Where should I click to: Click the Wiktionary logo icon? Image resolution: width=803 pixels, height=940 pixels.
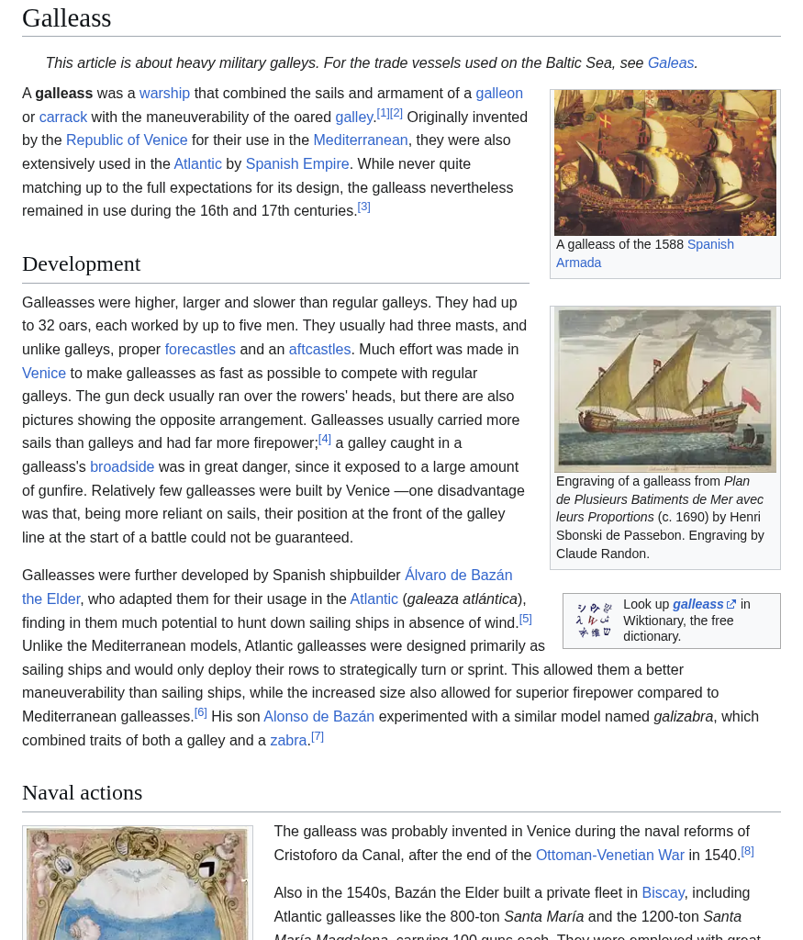(594, 621)
